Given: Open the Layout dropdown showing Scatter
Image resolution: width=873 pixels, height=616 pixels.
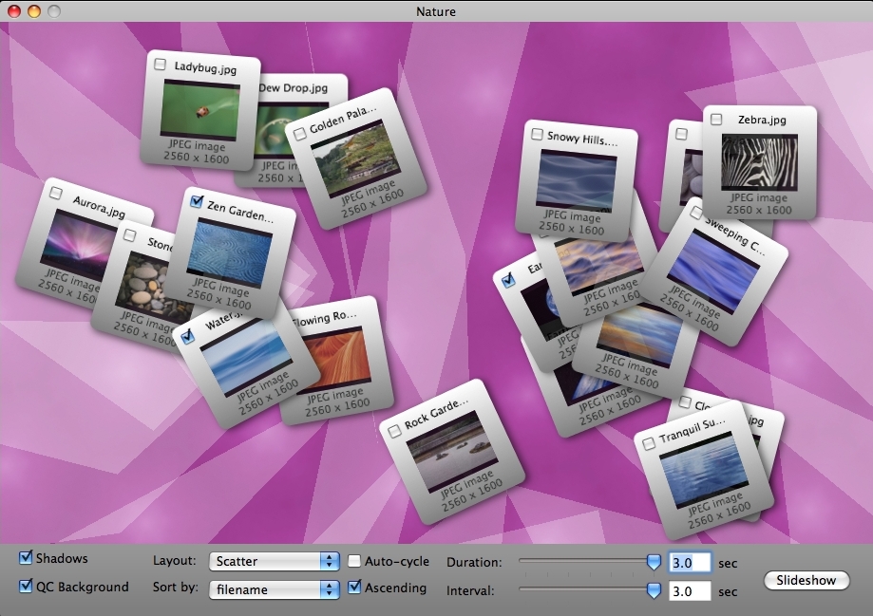Looking at the screenshot, I should pyautogui.click(x=274, y=562).
